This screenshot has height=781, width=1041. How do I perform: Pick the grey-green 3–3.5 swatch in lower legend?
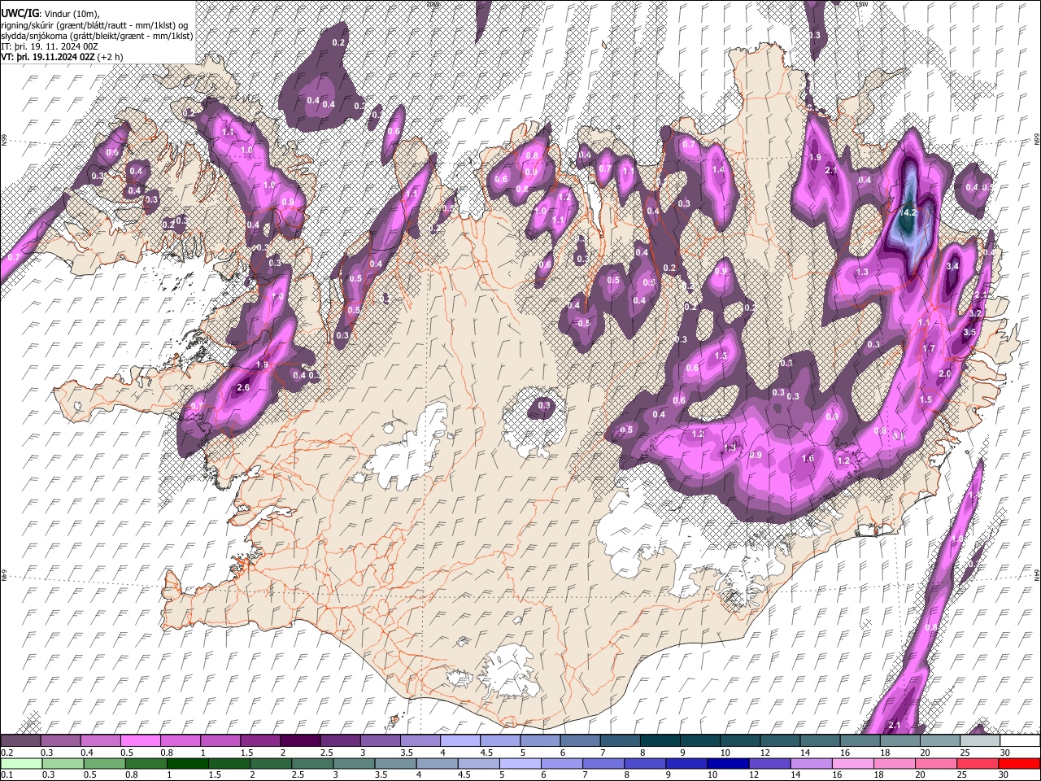pos(354,763)
